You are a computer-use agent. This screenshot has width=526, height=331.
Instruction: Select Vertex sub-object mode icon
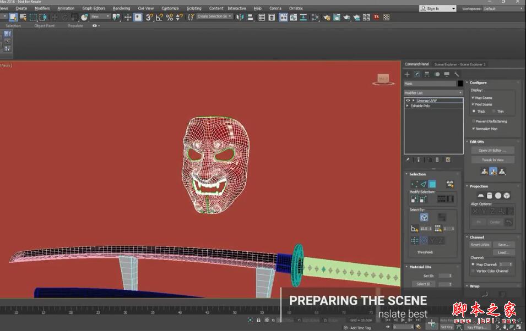(415, 184)
